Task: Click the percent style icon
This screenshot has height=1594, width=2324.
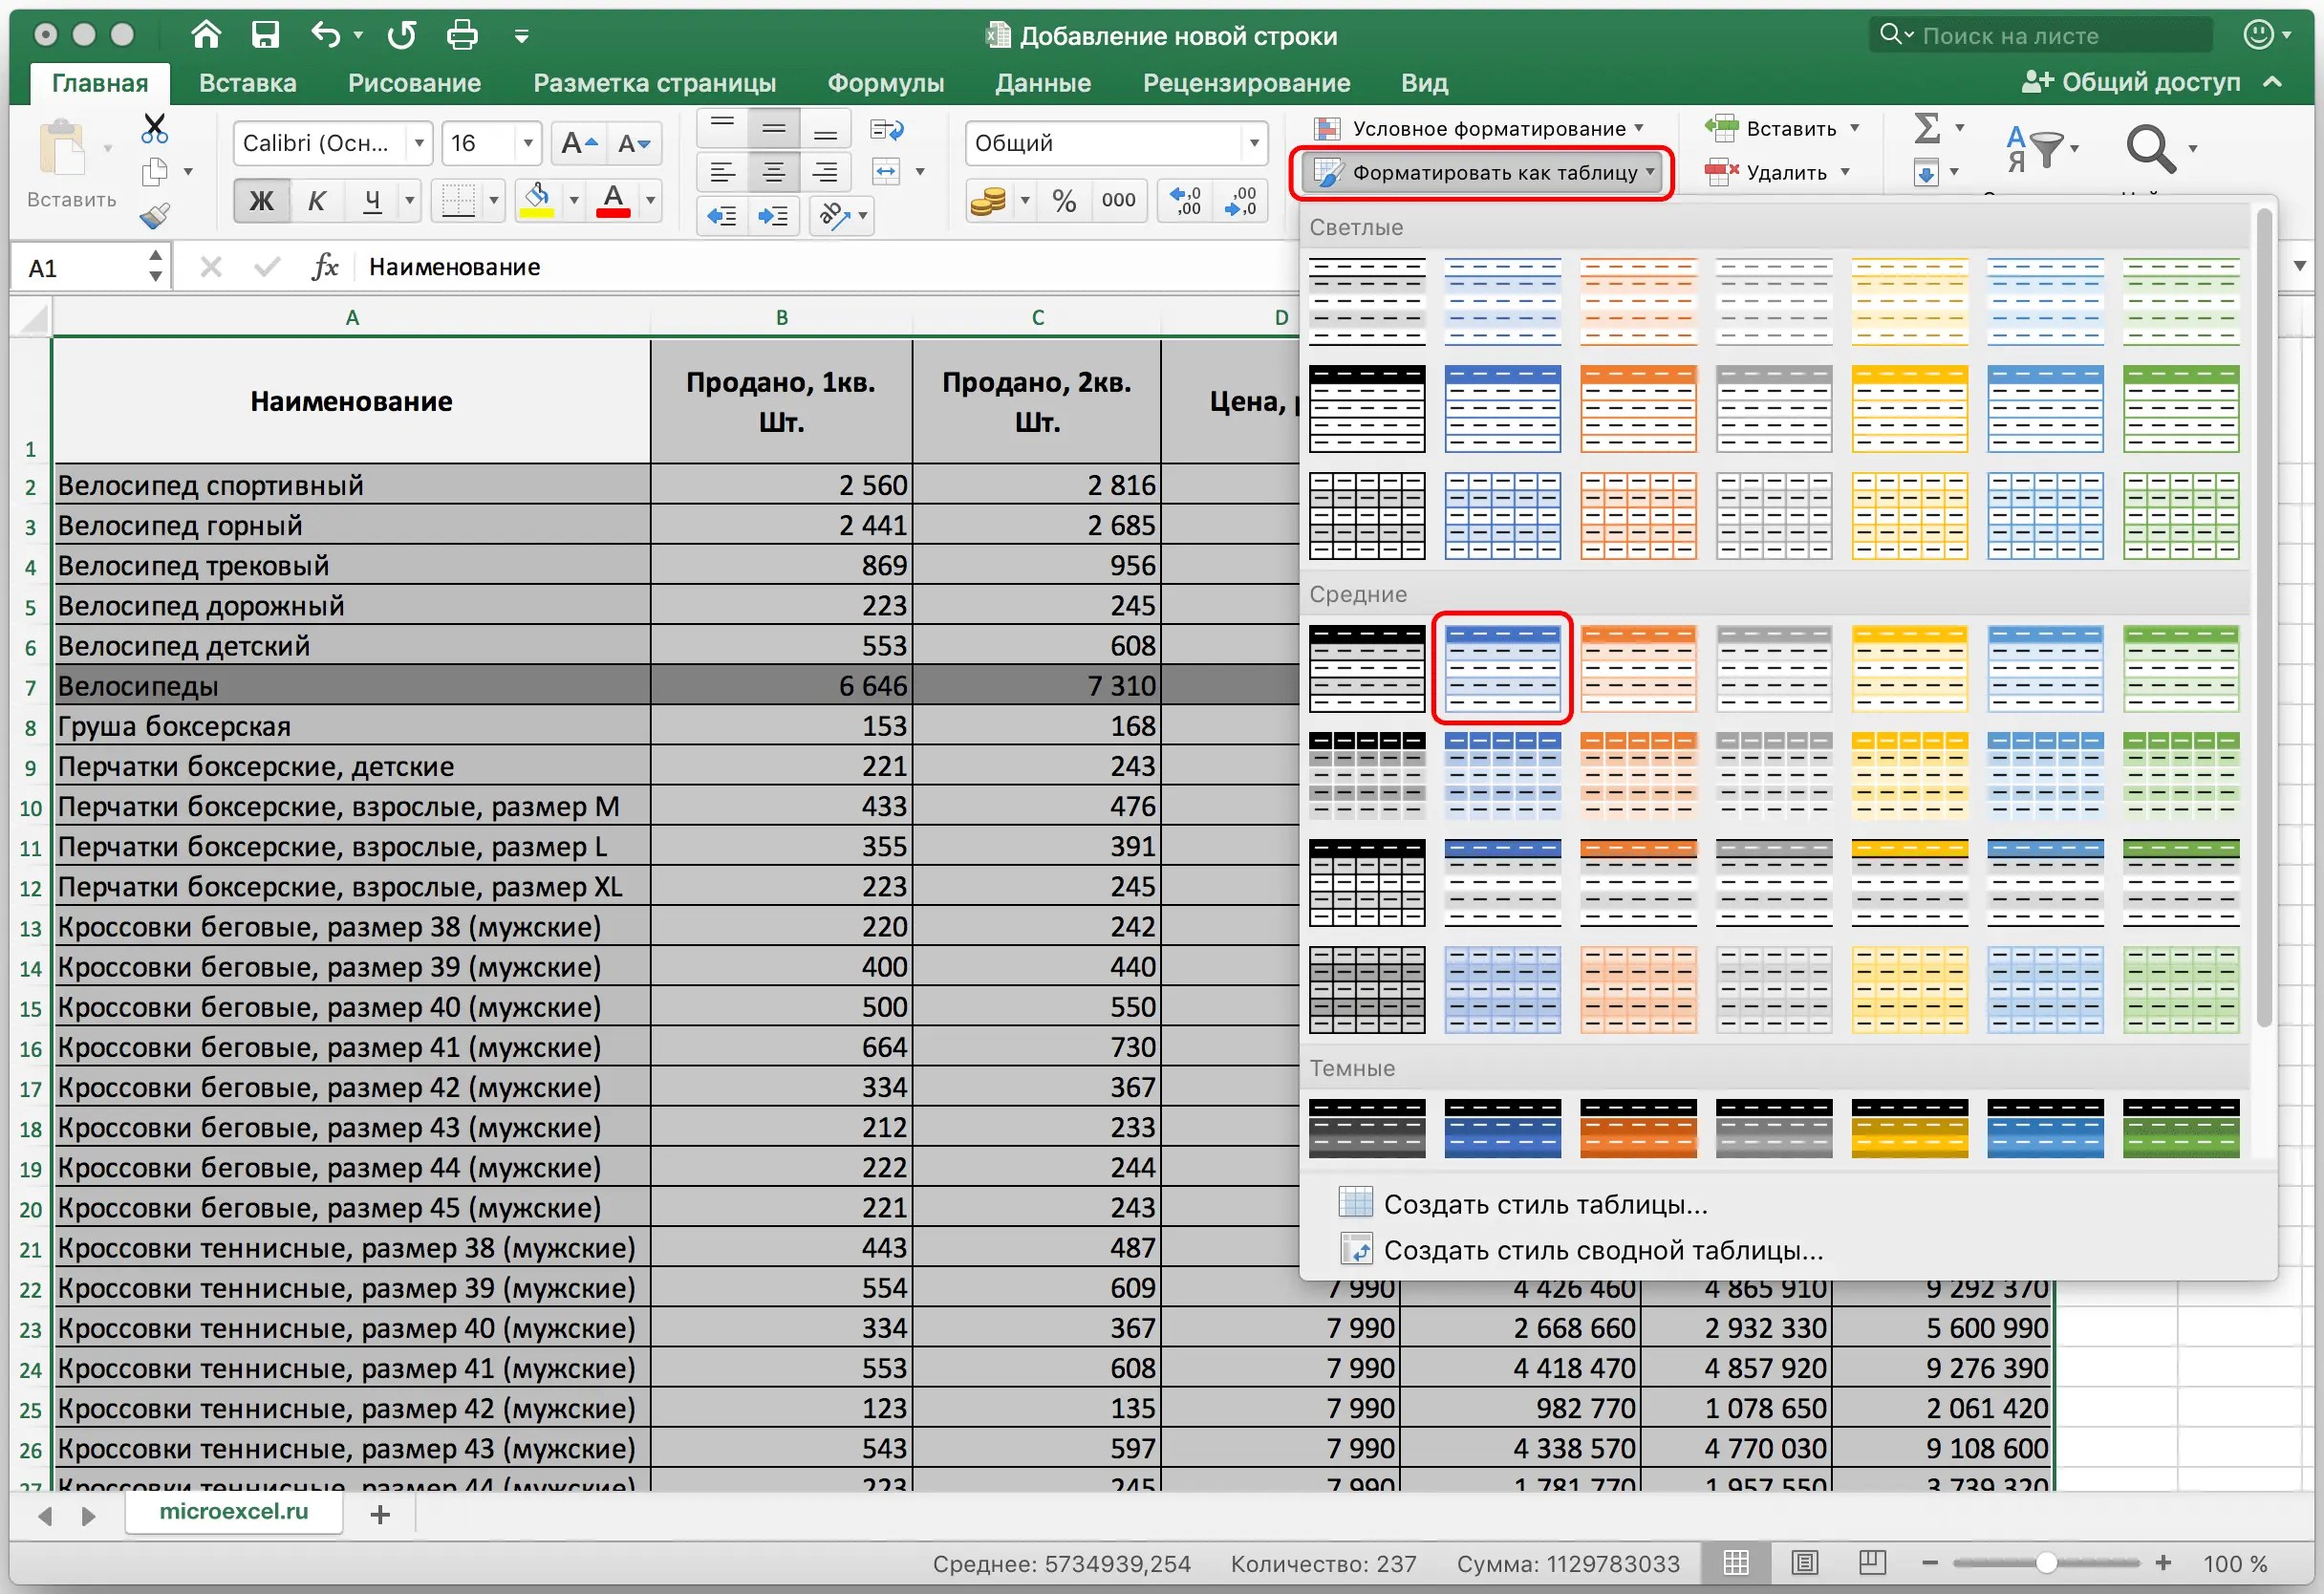Action: click(1063, 201)
